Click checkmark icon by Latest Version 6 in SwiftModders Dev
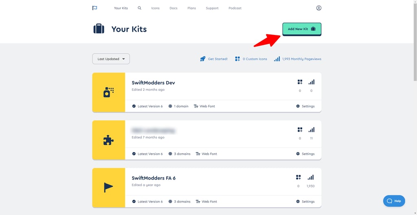Viewport: 417px width, 215px height. 134,106
